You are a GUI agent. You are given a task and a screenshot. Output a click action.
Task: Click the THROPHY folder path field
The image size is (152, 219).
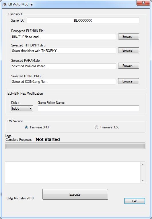64,51
